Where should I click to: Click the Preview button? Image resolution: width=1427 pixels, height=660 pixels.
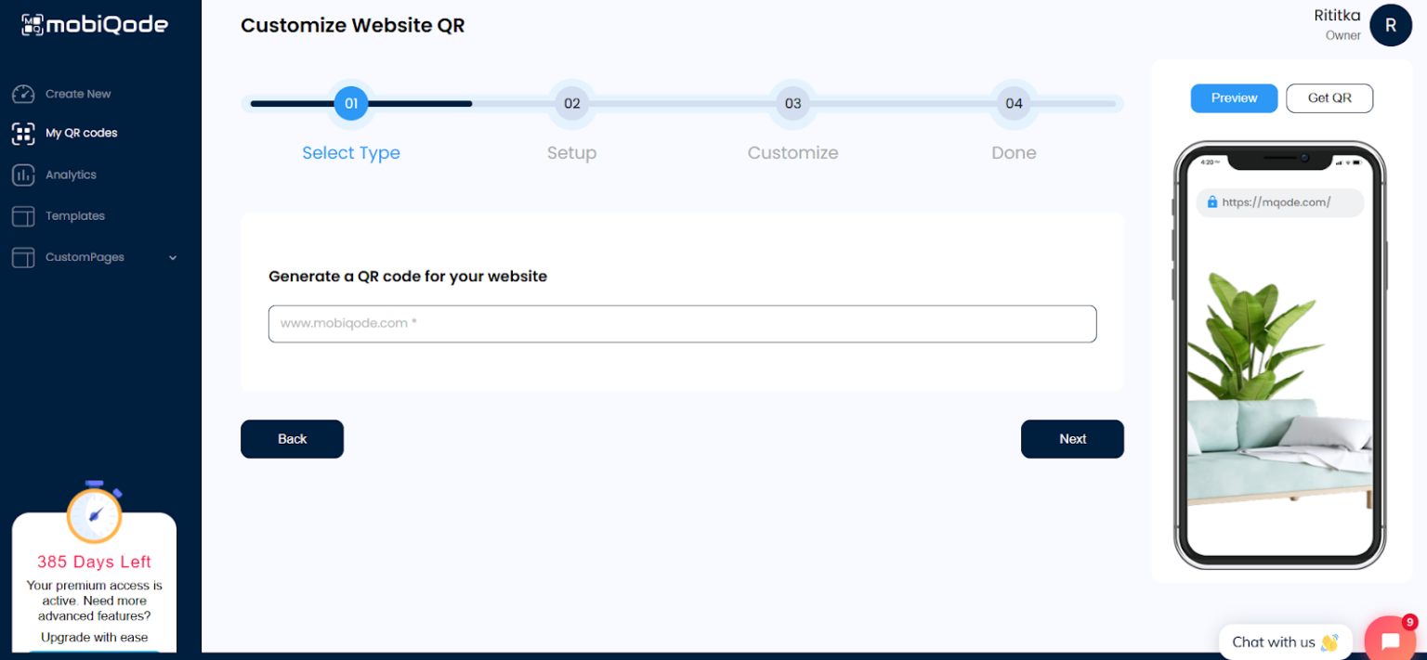[1234, 97]
